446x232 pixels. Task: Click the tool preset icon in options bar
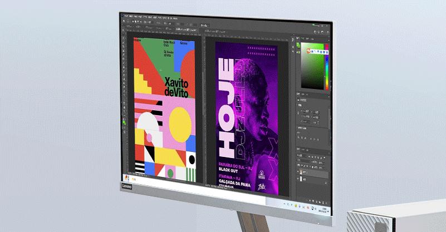point(125,22)
